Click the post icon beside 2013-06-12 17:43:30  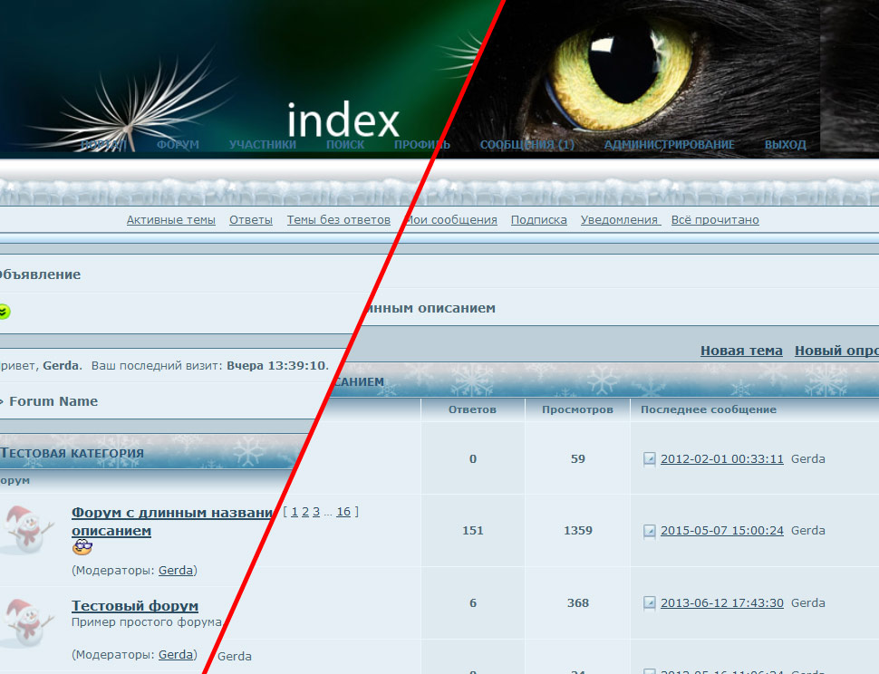(649, 603)
